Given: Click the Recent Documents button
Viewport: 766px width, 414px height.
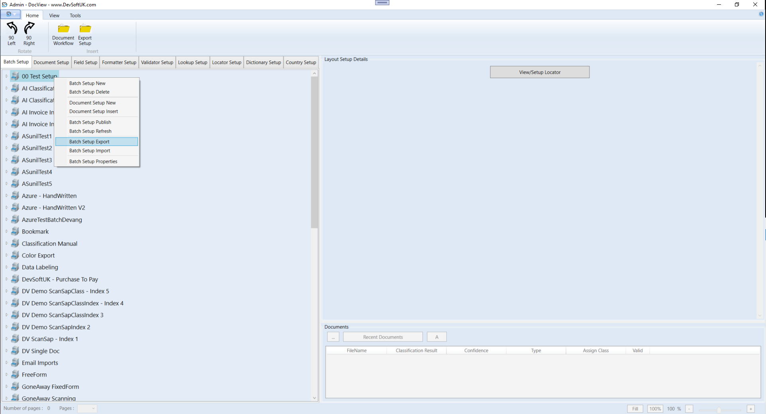Looking at the screenshot, I should point(383,337).
